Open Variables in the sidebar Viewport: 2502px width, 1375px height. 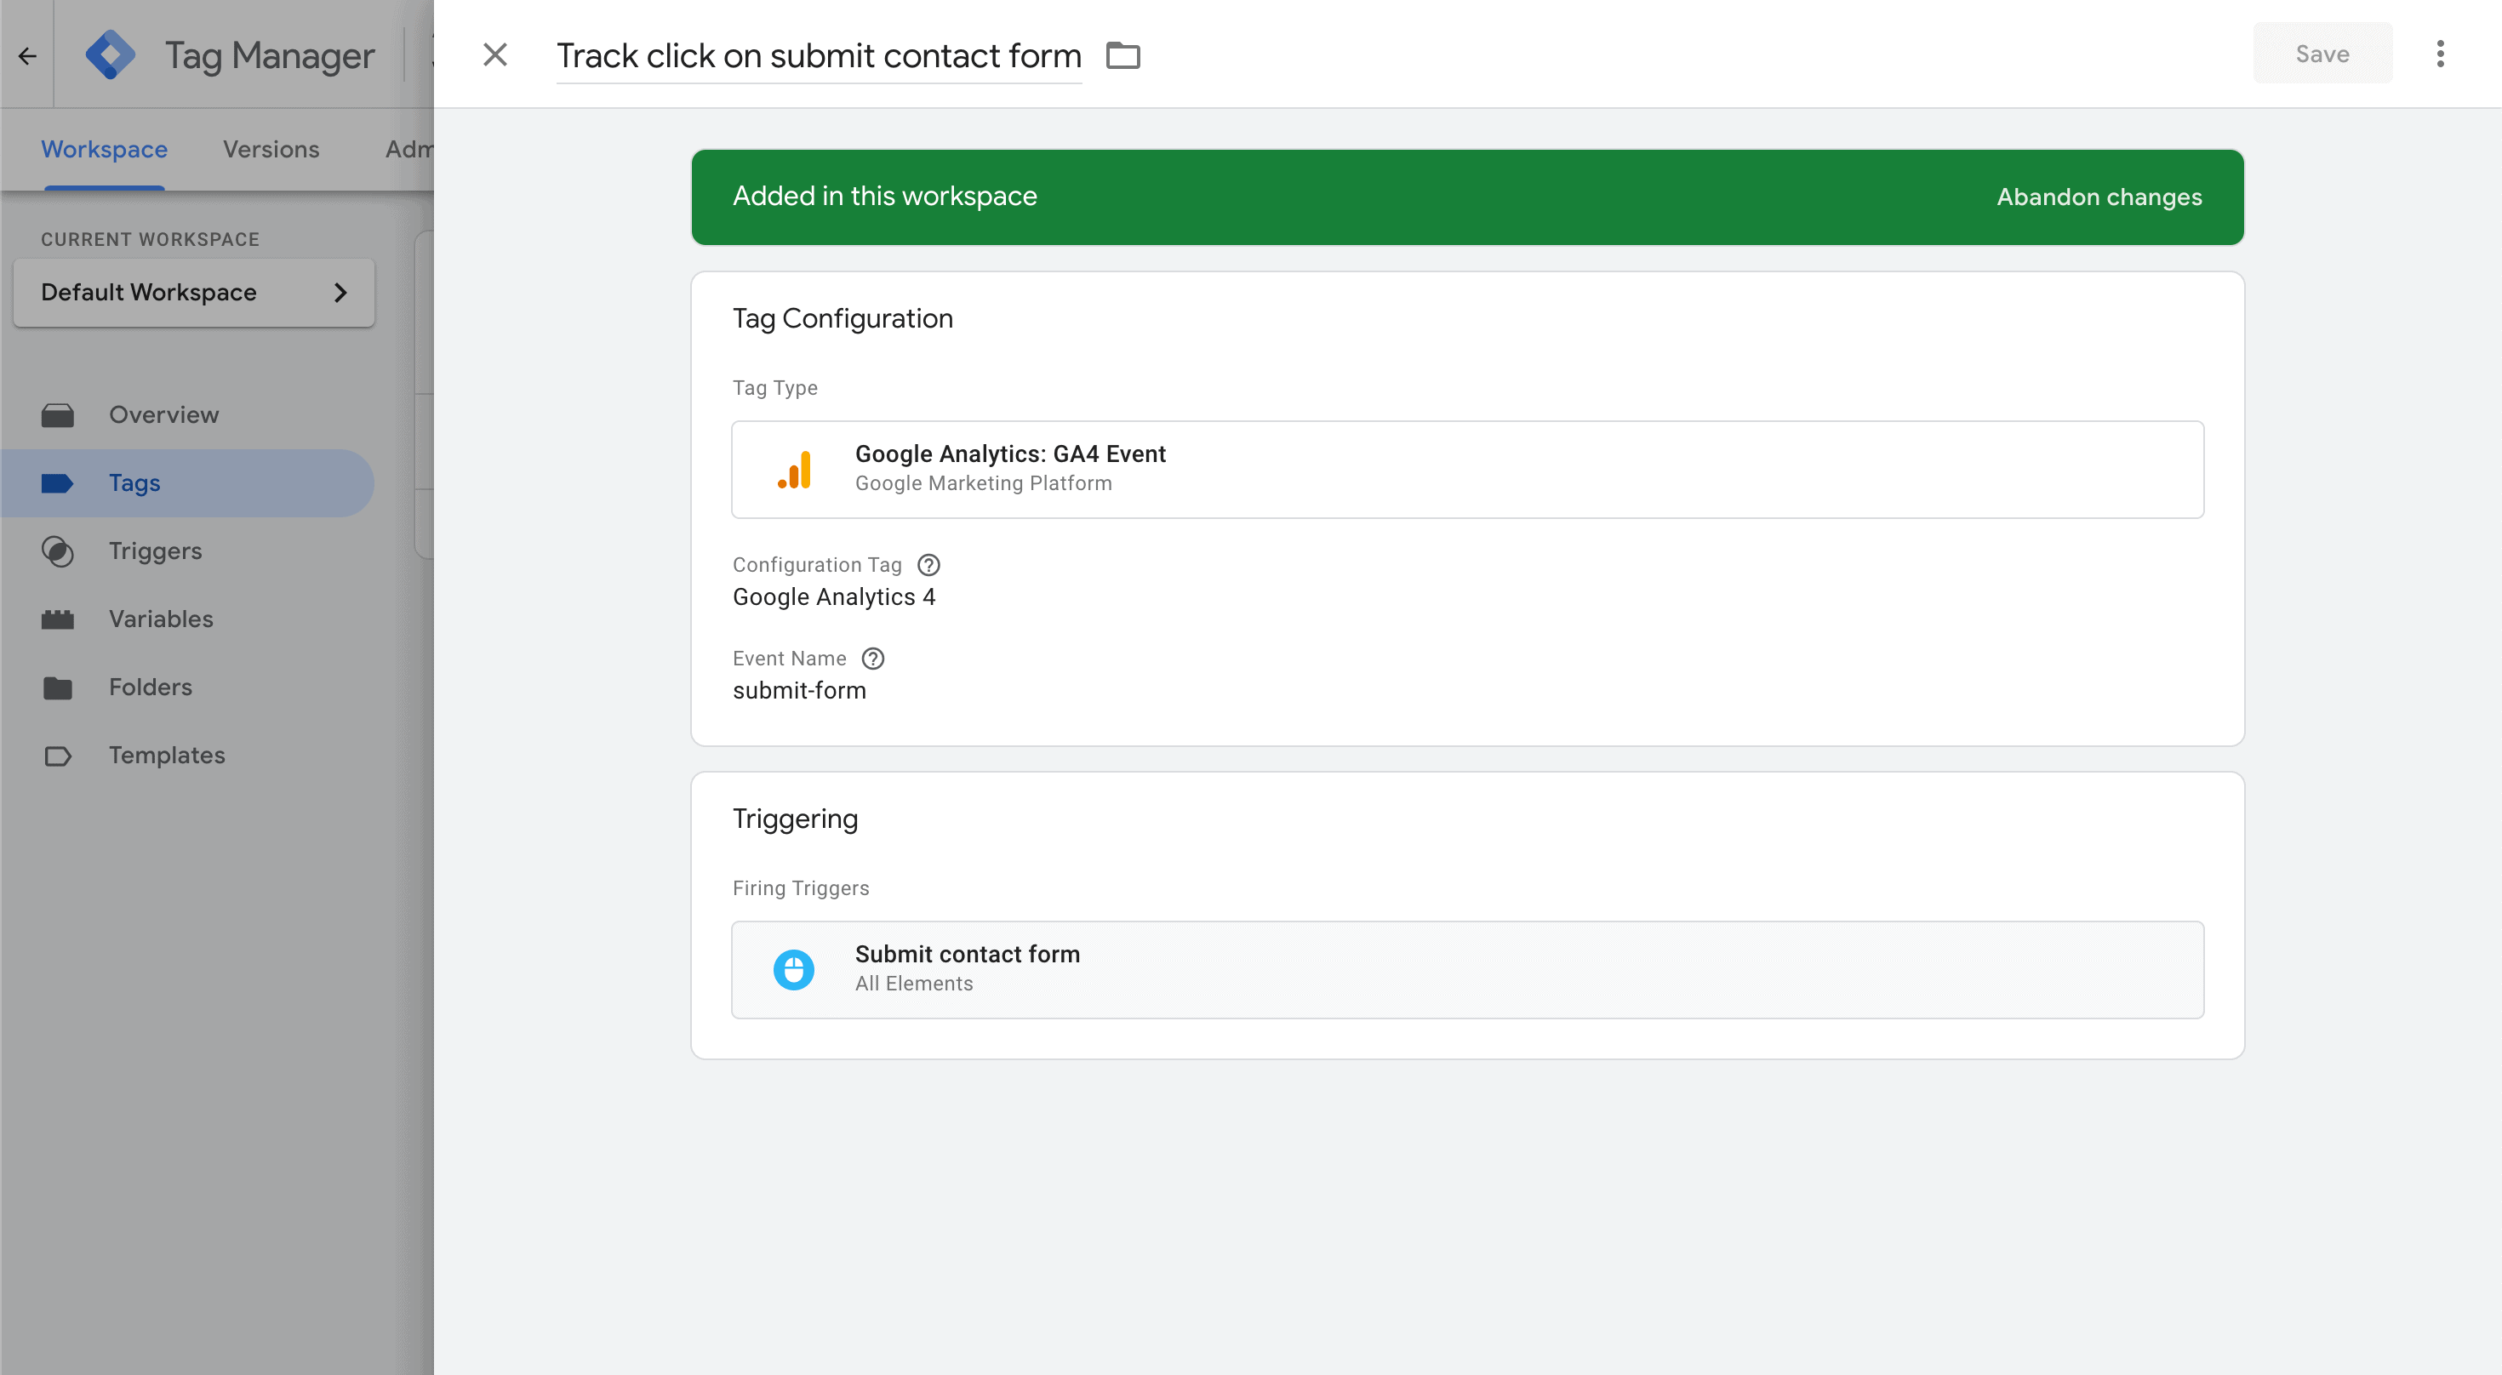pos(160,619)
